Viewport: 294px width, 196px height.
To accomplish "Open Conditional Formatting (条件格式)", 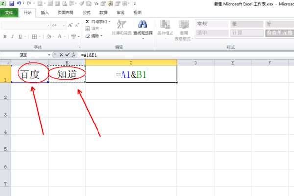I will tap(165, 28).
